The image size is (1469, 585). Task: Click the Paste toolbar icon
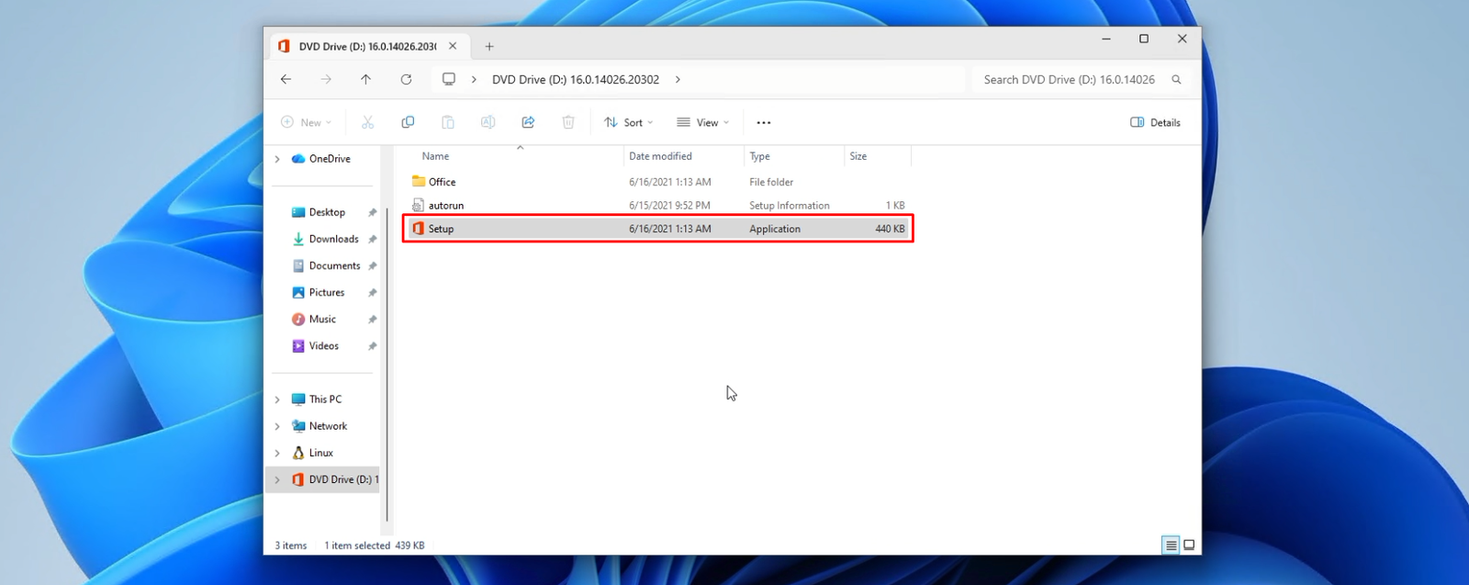click(x=448, y=122)
